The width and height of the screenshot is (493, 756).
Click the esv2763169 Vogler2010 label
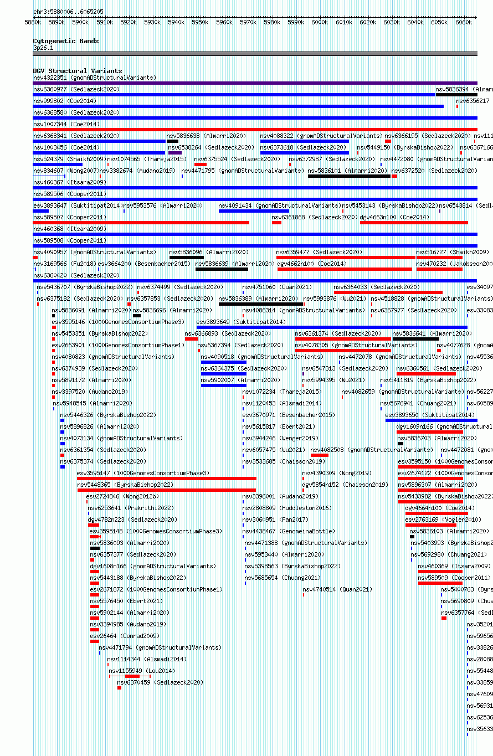pos(443,520)
